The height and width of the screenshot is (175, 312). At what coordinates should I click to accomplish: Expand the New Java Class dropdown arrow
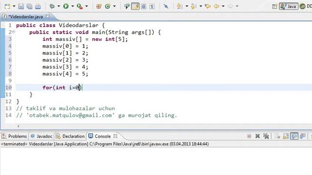coord(115,6)
